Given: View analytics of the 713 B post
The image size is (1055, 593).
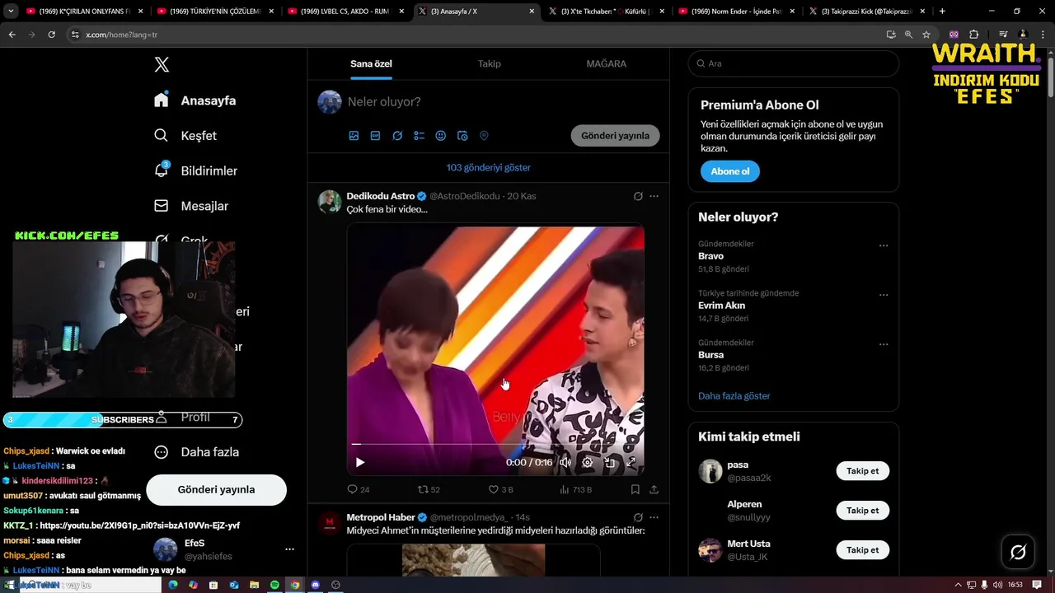Looking at the screenshot, I should point(575,489).
